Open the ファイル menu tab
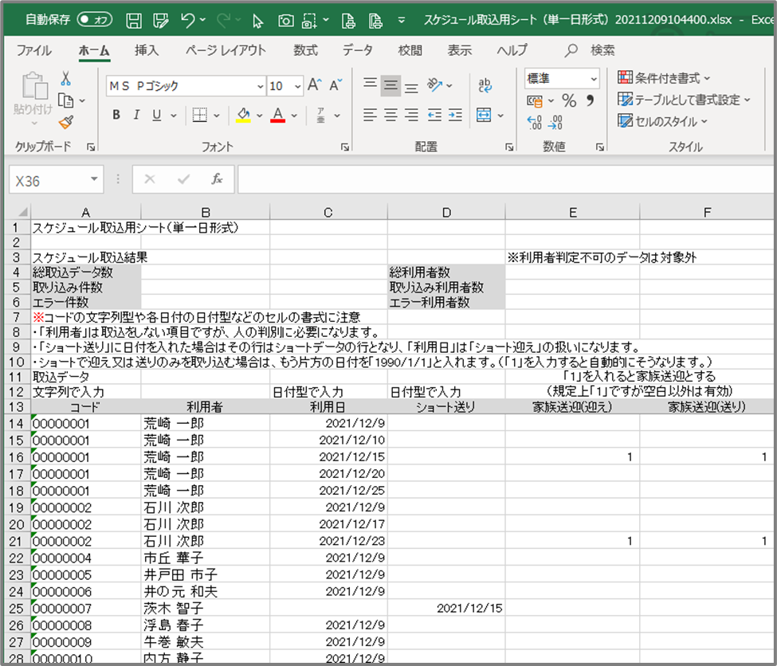The image size is (777, 666). click(x=33, y=50)
